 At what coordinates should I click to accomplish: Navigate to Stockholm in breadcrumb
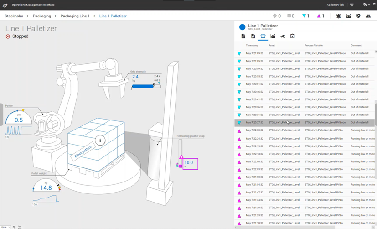(14, 16)
